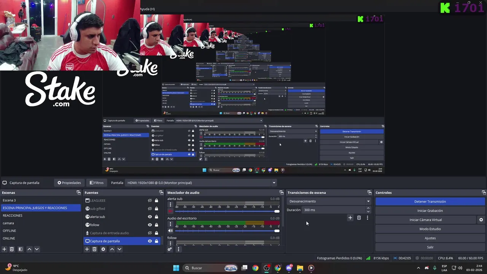The image size is (487, 274).
Task: Undock the Escenas panel
Action: pyautogui.click(x=78, y=193)
